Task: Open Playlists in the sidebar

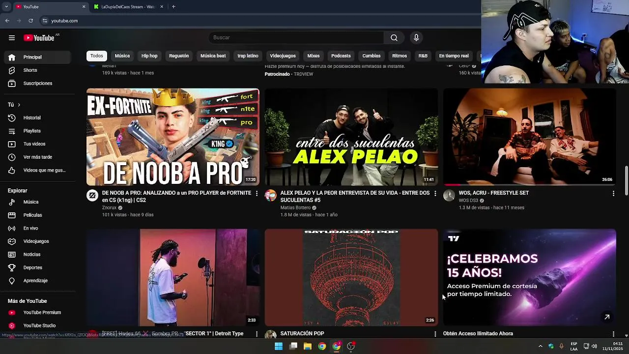Action: [38, 131]
